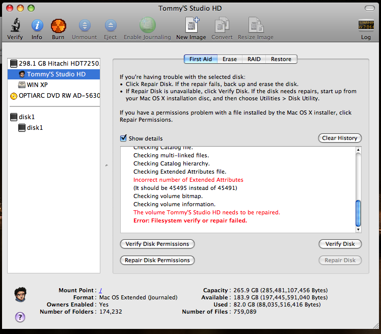Click the log scrollbar up arrow

[358, 150]
